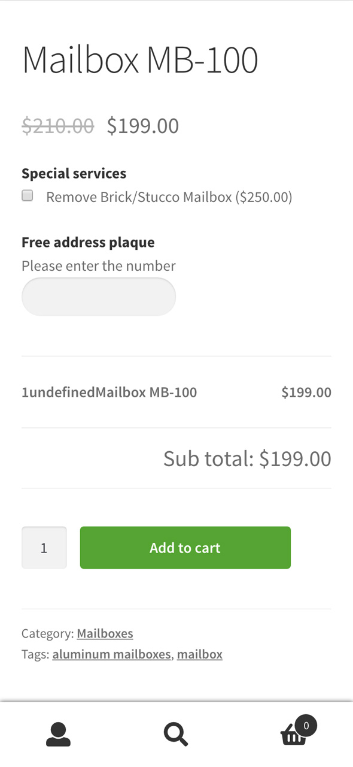
Task: Follow the mailbox tag link
Action: (x=200, y=654)
